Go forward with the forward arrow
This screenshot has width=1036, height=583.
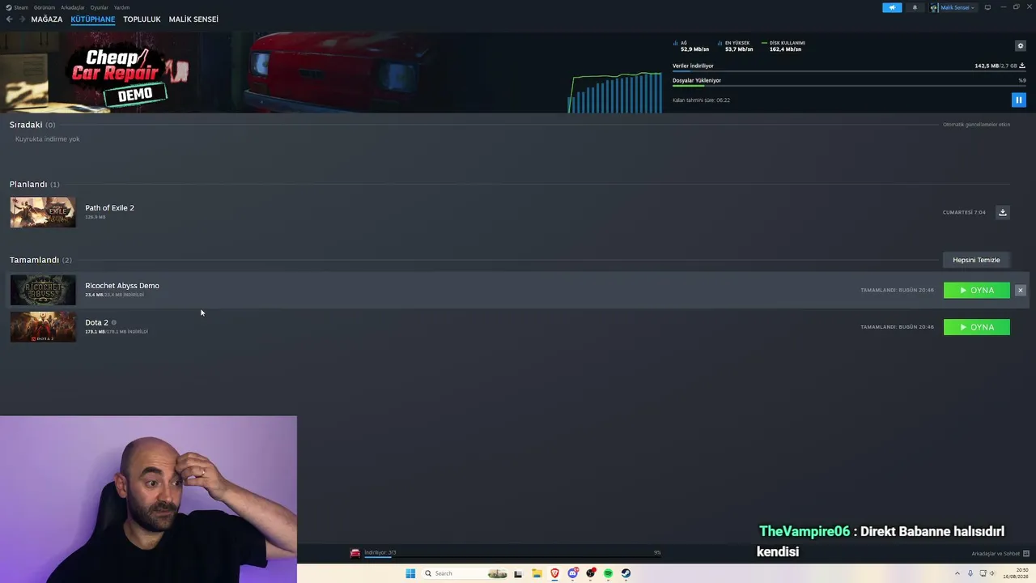tap(22, 19)
